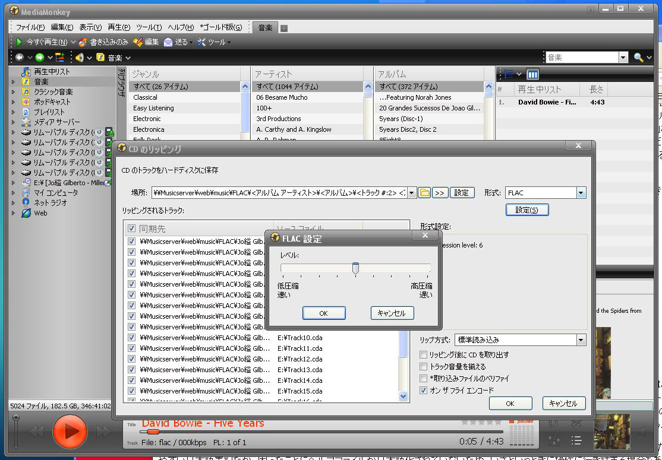
Task: Open the ネットラジオ net radio item
Action: point(50,202)
